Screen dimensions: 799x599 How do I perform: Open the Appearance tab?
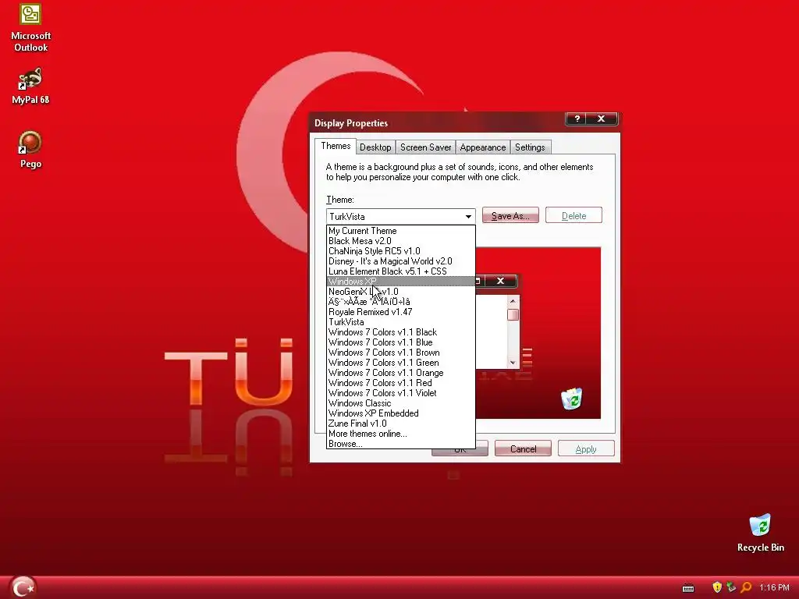[x=482, y=147]
